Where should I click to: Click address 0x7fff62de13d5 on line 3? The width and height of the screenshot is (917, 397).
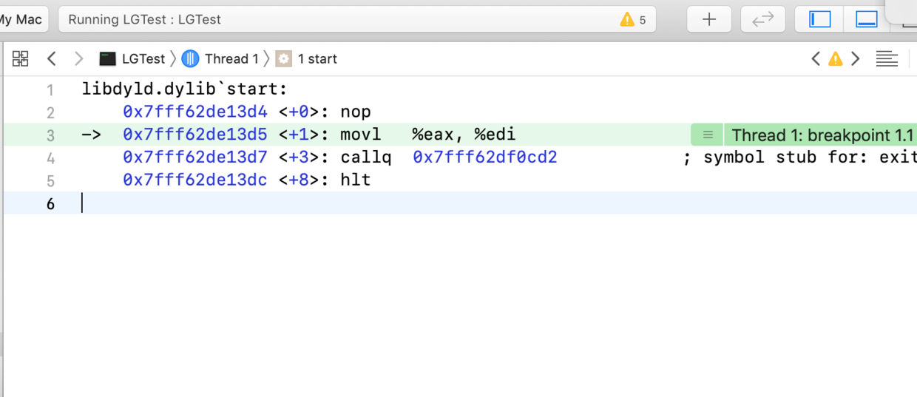(195, 135)
